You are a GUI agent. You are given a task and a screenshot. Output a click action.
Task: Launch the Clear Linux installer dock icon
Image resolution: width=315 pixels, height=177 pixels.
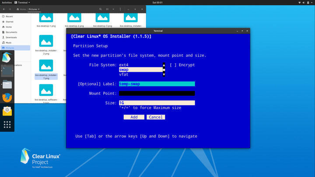(x=7, y=58)
